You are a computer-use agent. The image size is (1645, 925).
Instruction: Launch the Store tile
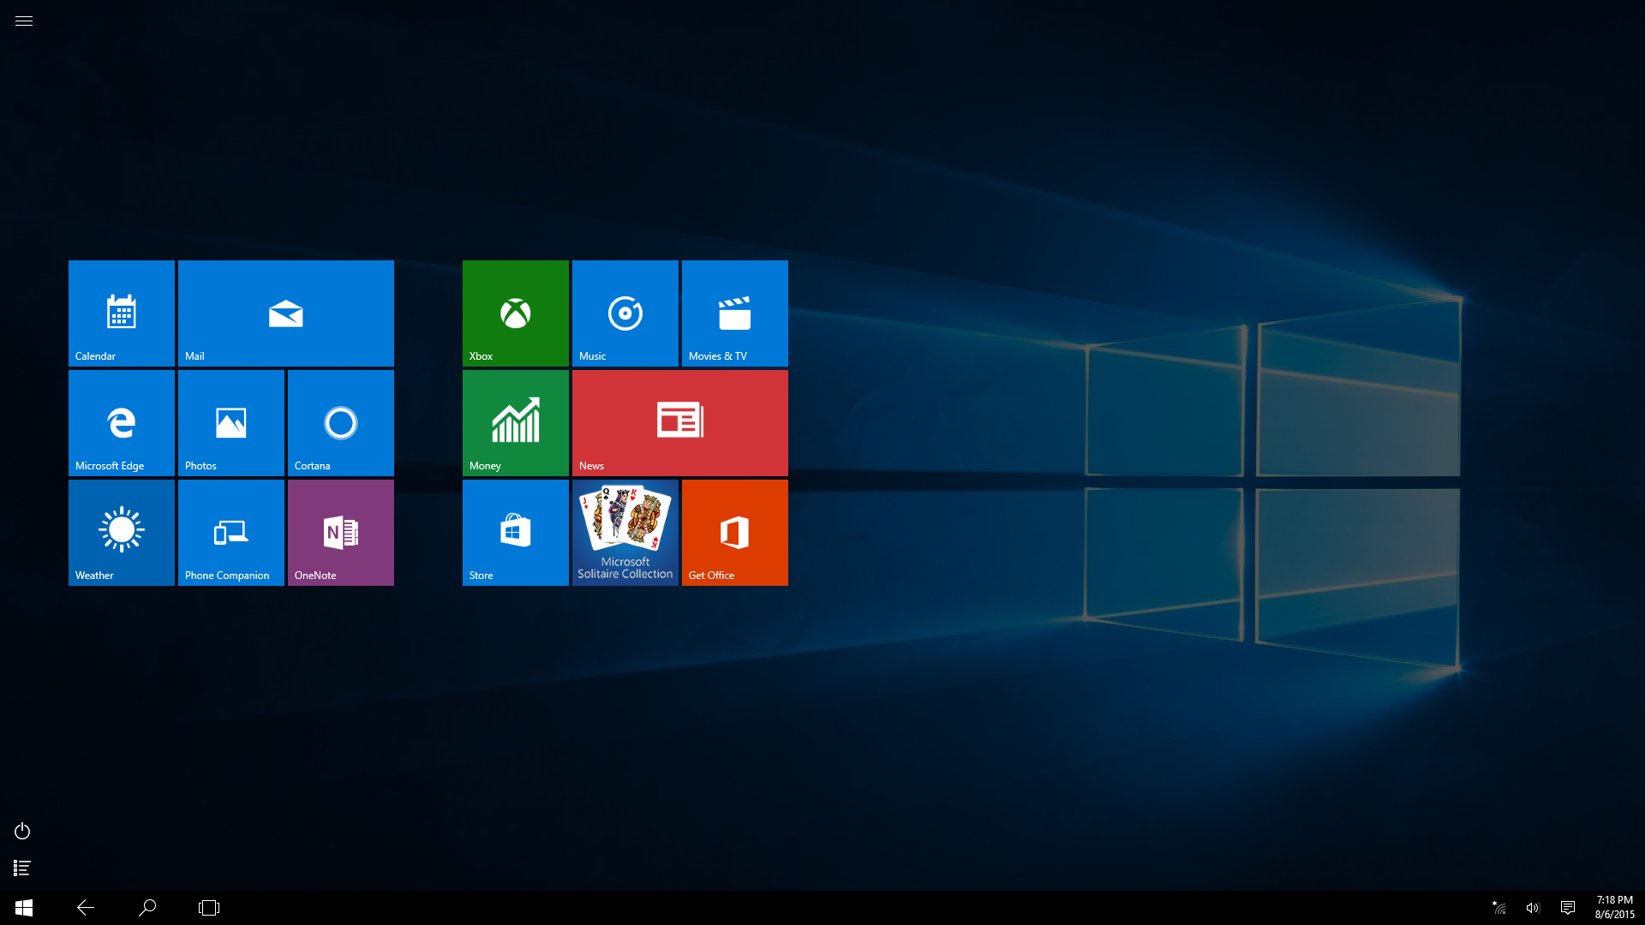[516, 533]
